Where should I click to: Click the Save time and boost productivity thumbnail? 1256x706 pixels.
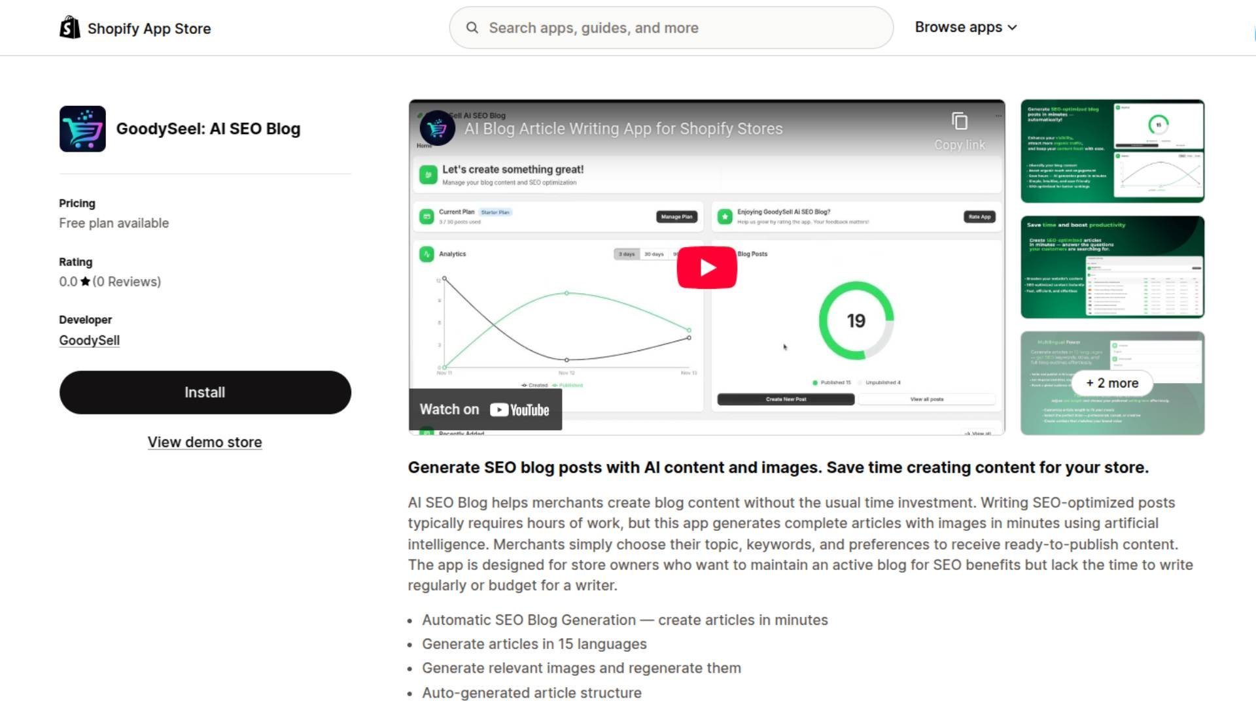(1112, 267)
